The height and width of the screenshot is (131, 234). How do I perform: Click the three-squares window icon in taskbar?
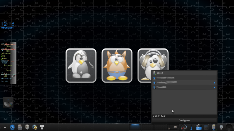tap(42, 127)
